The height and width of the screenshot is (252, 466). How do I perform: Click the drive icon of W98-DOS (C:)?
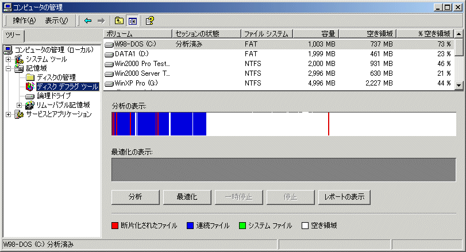[x=109, y=45]
